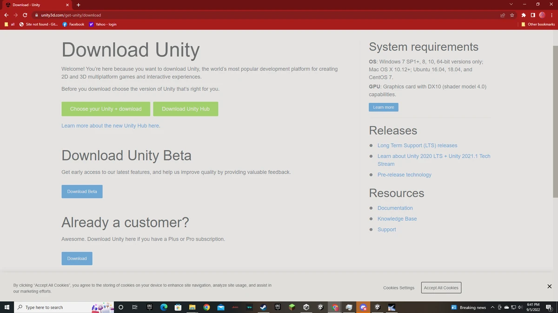Toggle the browser side panel icon
The height and width of the screenshot is (313, 558).
pyautogui.click(x=533, y=15)
